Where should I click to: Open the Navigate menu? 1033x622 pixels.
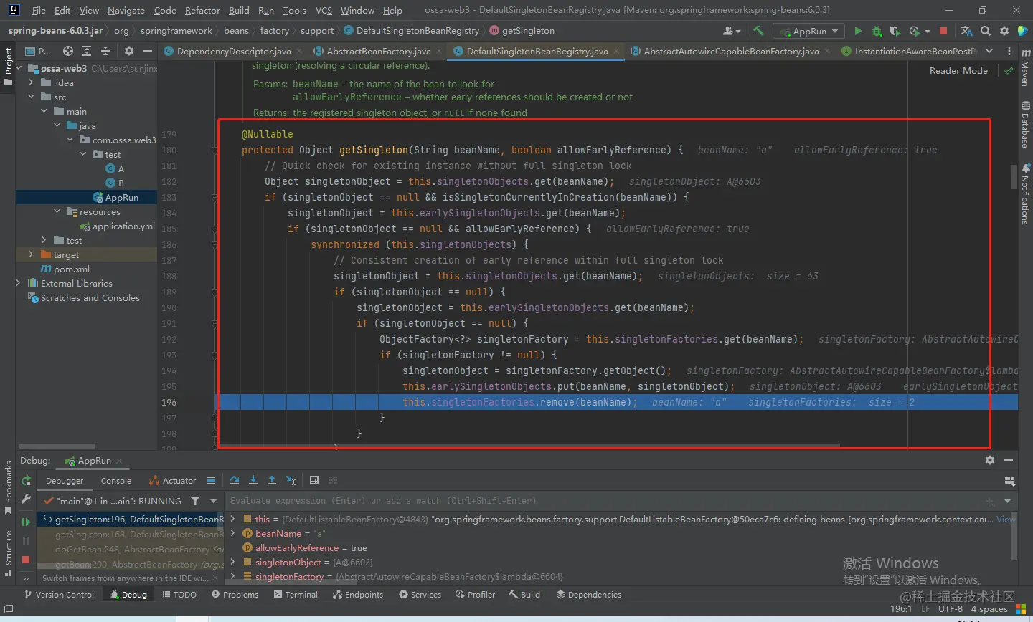[x=126, y=10]
